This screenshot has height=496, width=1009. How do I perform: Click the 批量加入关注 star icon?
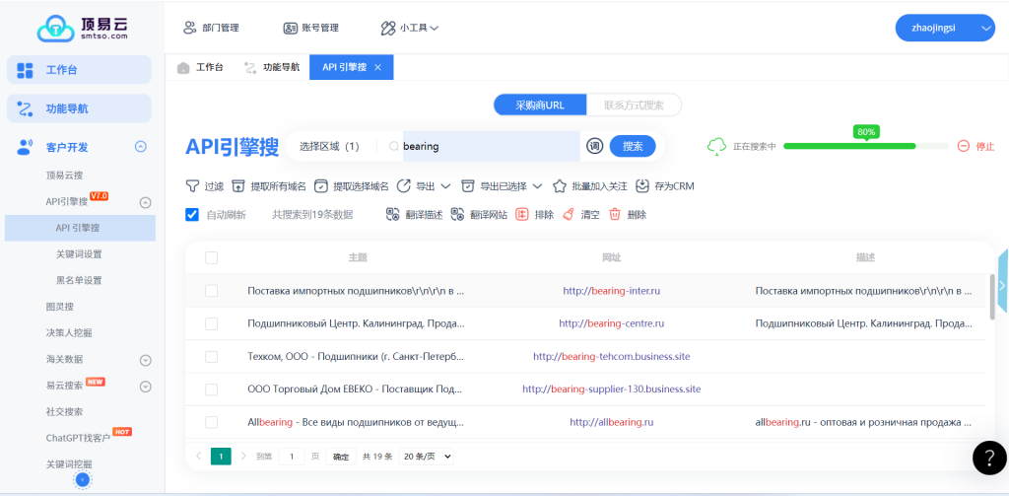tap(560, 186)
